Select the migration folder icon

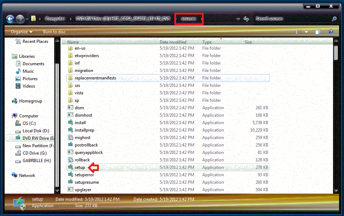(70, 71)
